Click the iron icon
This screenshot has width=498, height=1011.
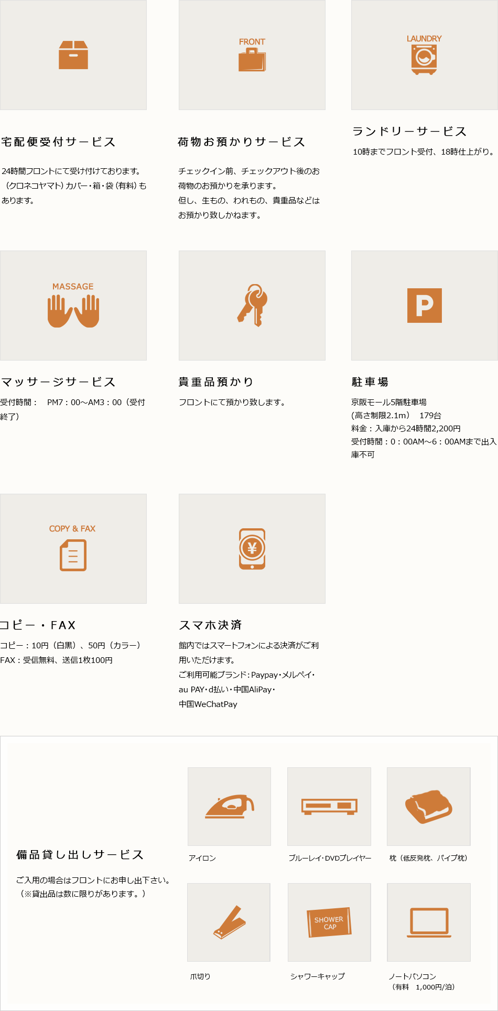coord(230,807)
